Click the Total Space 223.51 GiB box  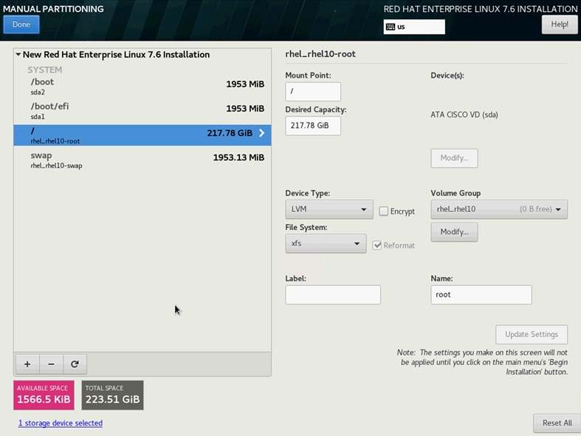click(113, 395)
